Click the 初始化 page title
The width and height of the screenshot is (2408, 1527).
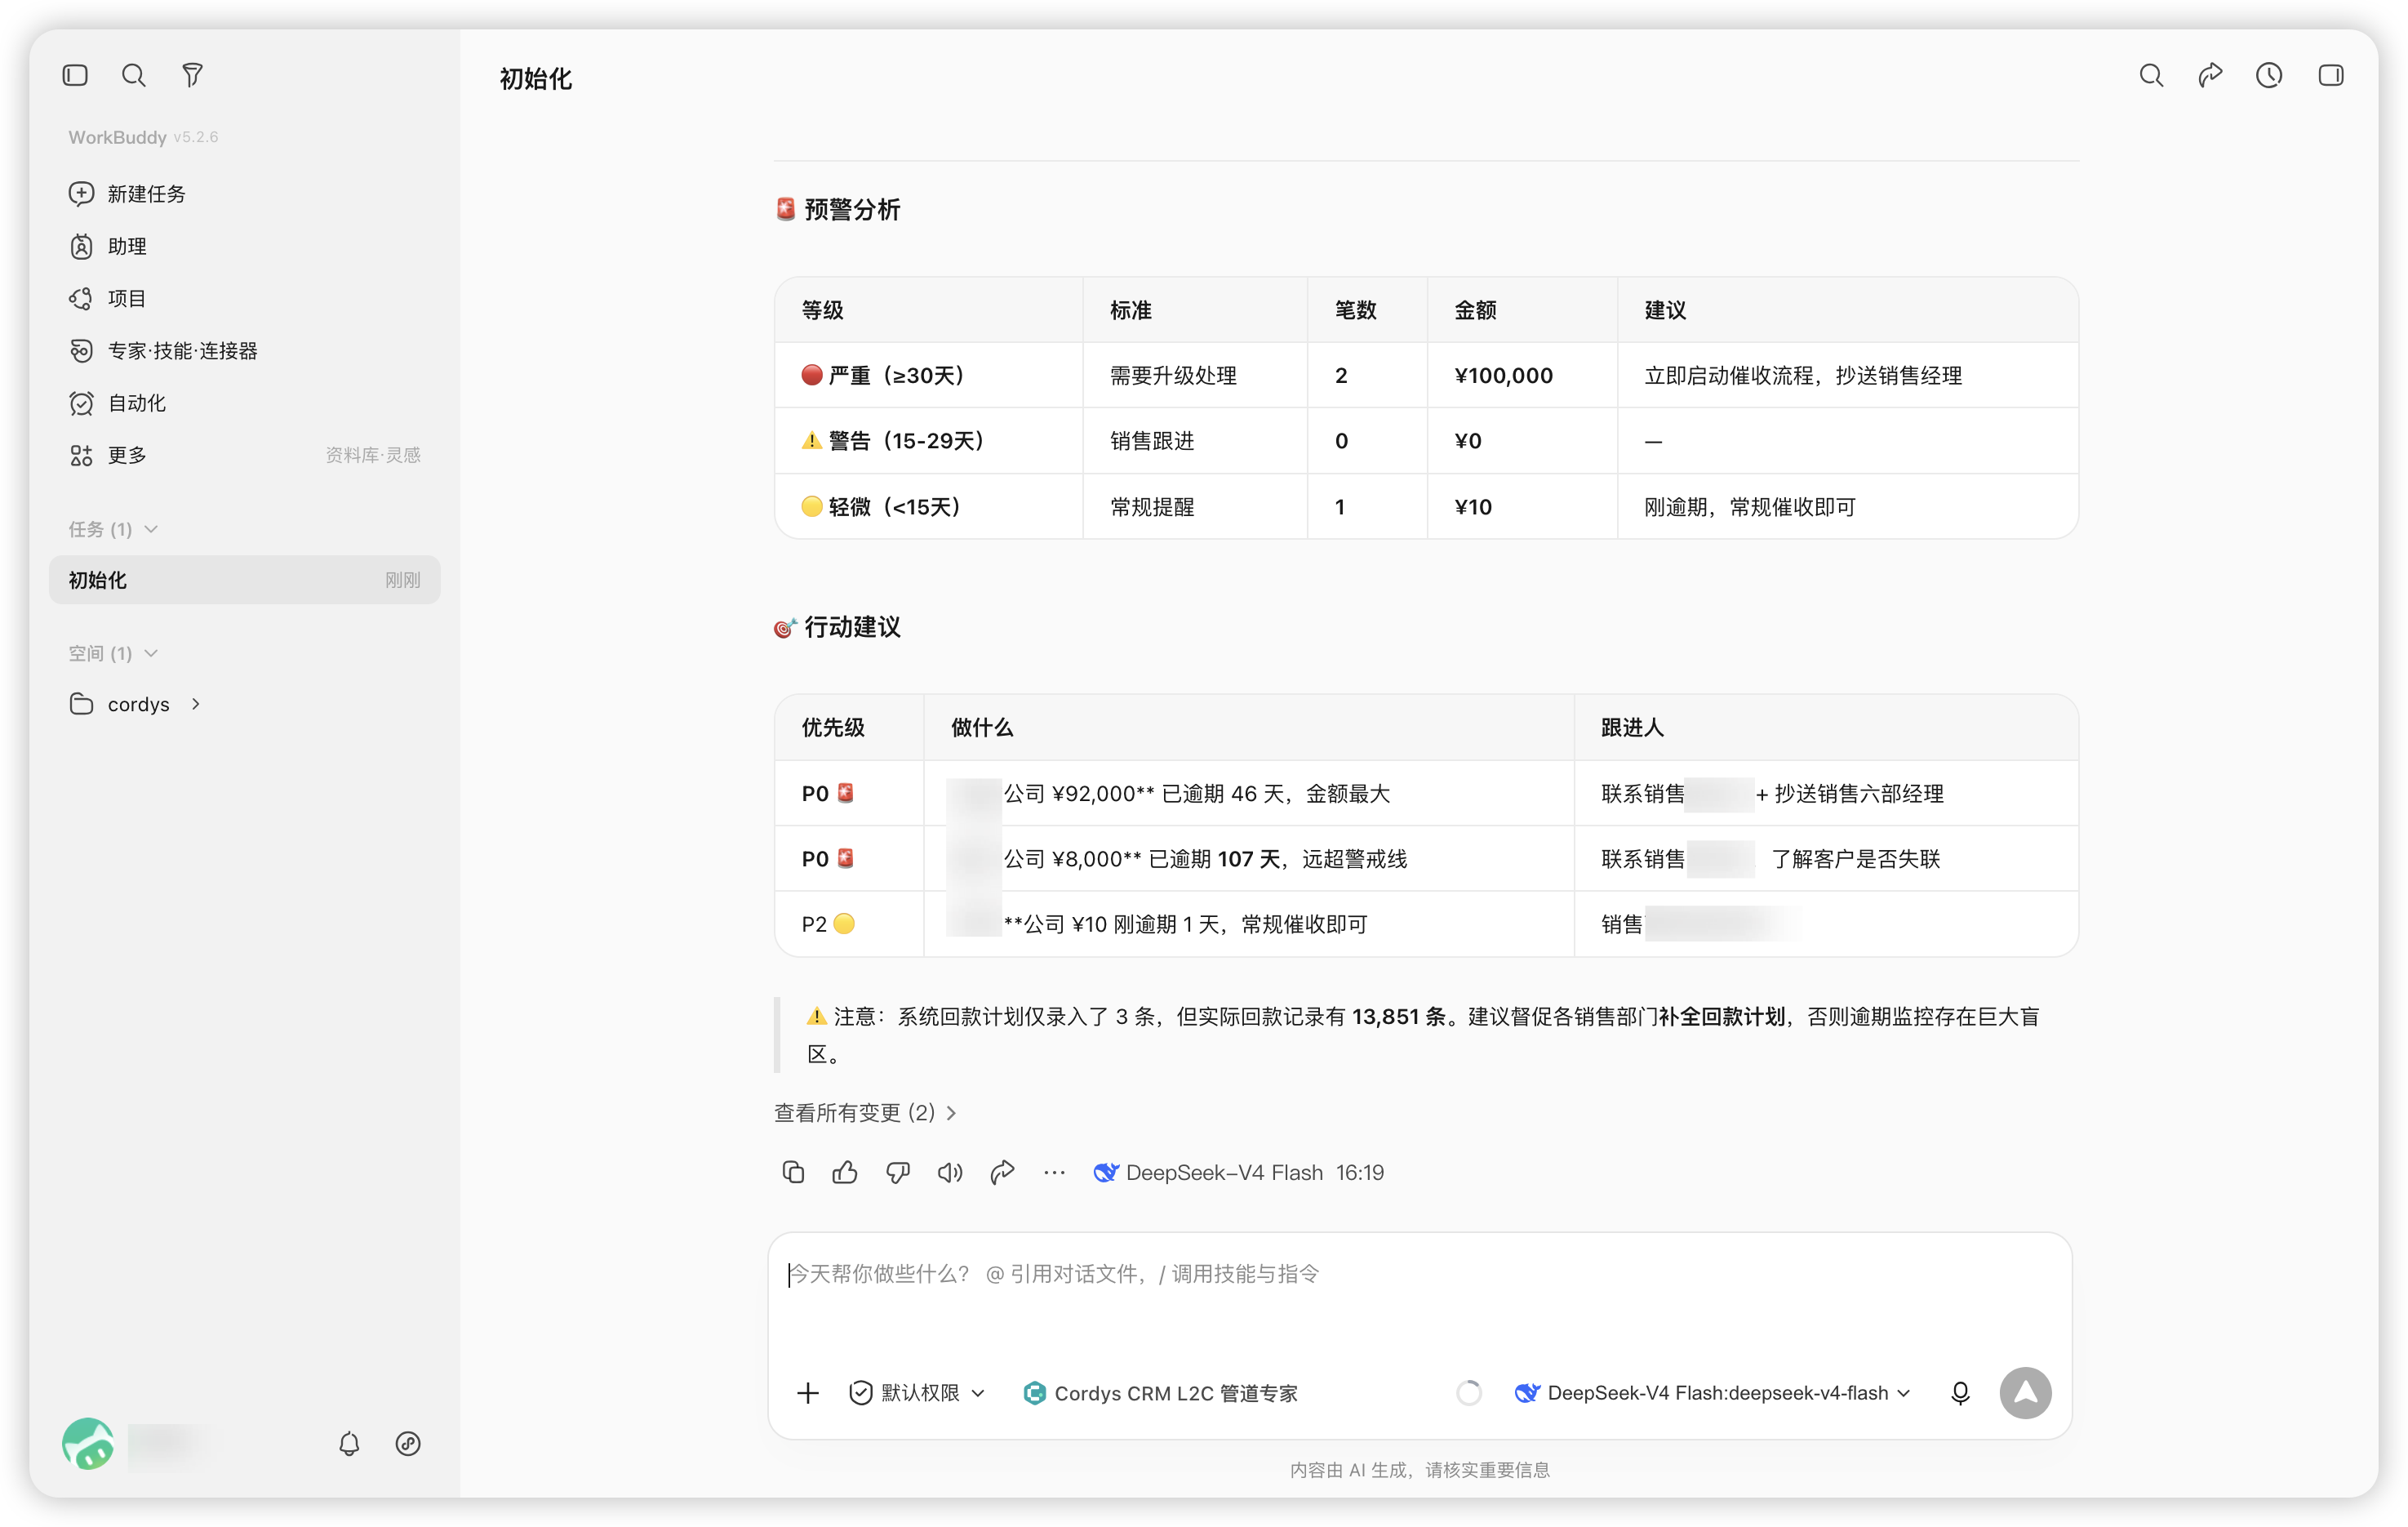[x=535, y=78]
